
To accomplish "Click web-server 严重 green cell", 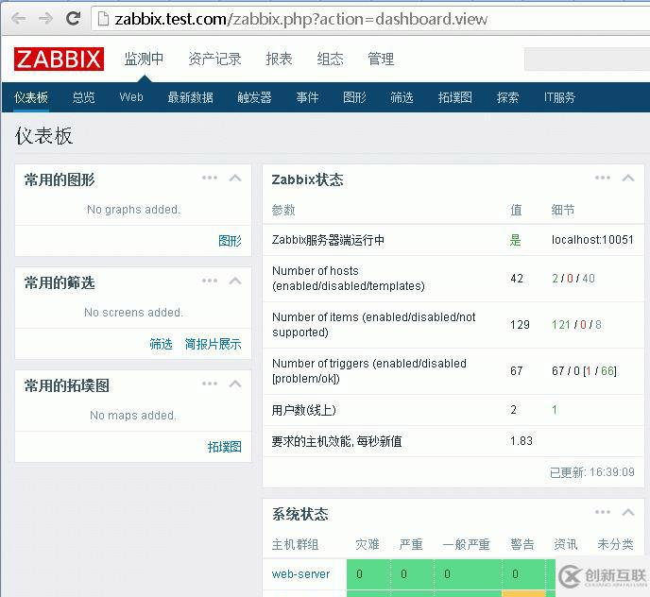I will click(x=412, y=574).
